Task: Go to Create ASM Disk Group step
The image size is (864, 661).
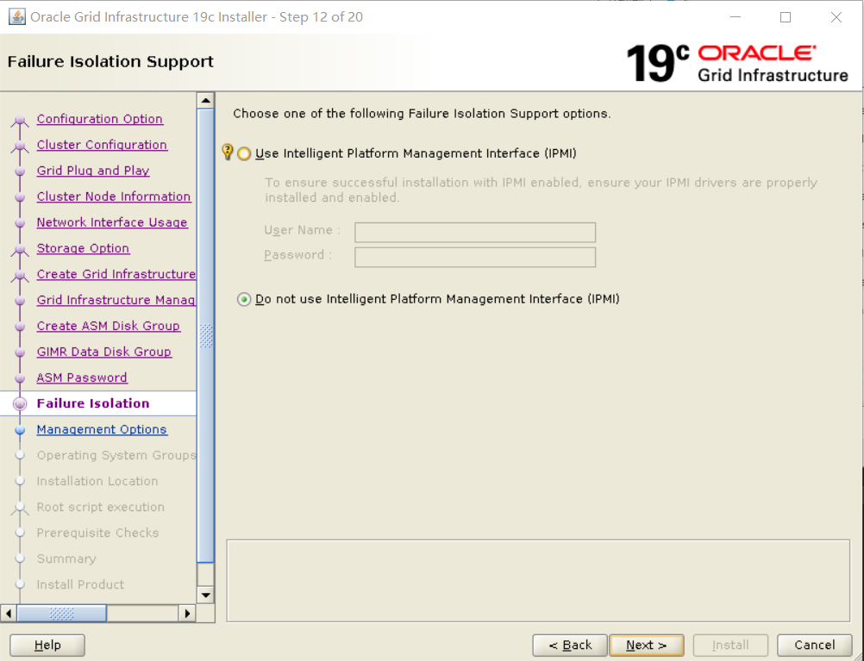Action: [x=109, y=326]
